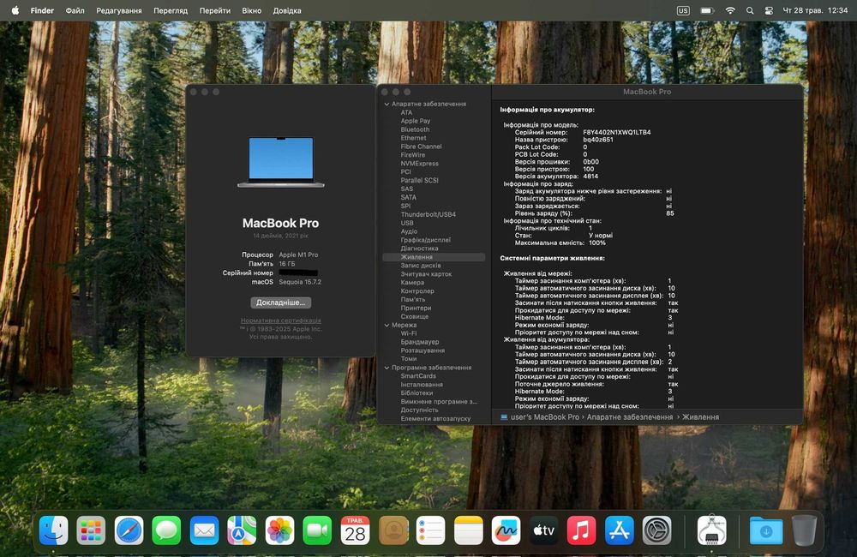Screen dimensions: 857x557
Task: Open the Перегляд menu
Action: click(x=171, y=10)
